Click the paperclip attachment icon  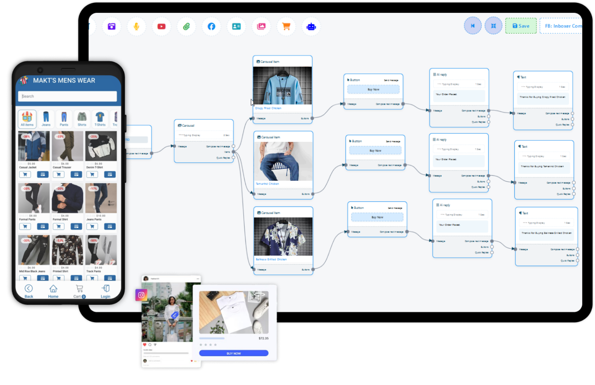coord(186,26)
